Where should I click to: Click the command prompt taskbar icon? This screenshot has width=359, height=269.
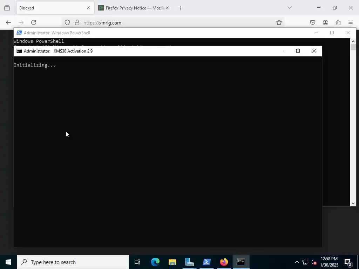[x=241, y=262]
